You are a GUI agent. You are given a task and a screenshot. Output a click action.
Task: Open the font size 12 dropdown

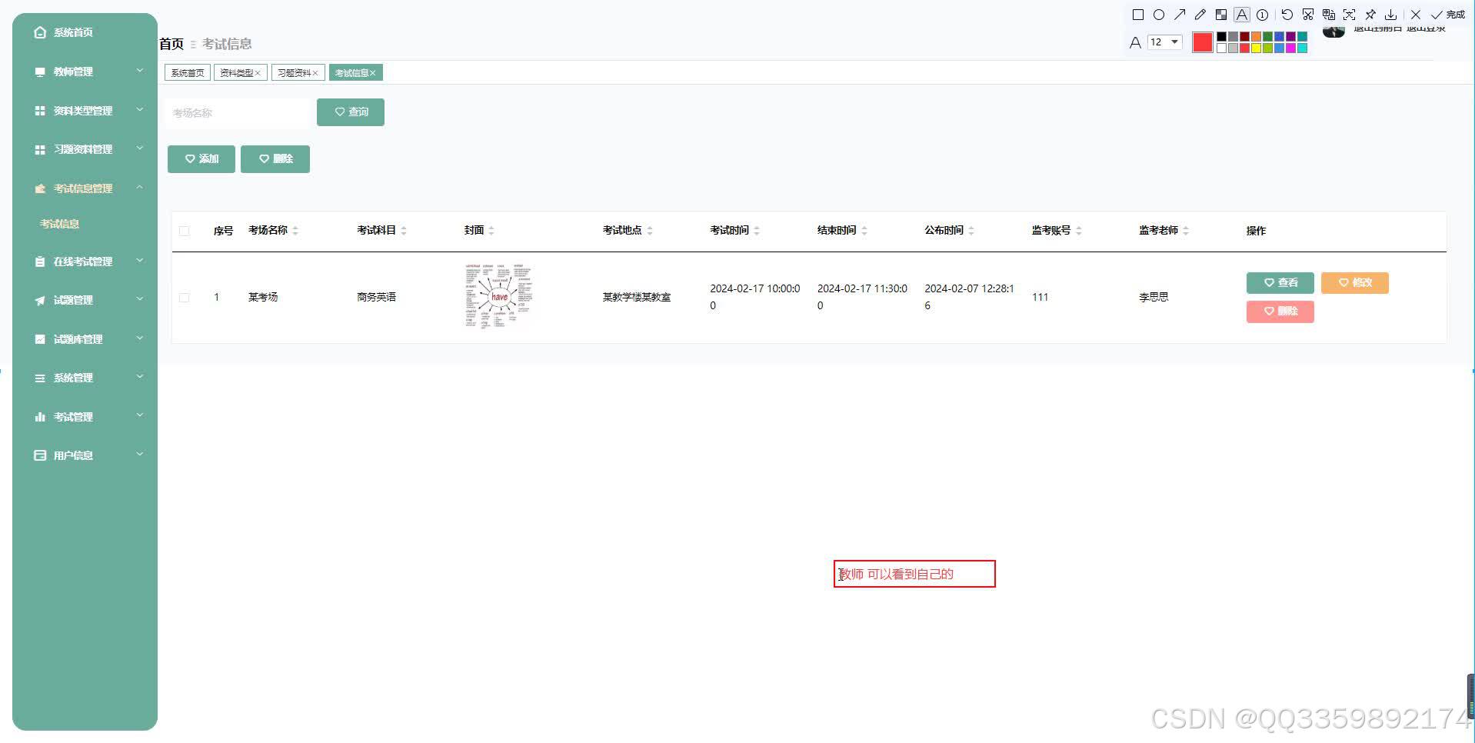point(1164,42)
